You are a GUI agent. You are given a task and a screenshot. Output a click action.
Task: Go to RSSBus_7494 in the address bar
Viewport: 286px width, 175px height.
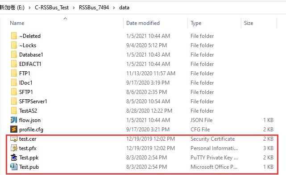pos(94,8)
